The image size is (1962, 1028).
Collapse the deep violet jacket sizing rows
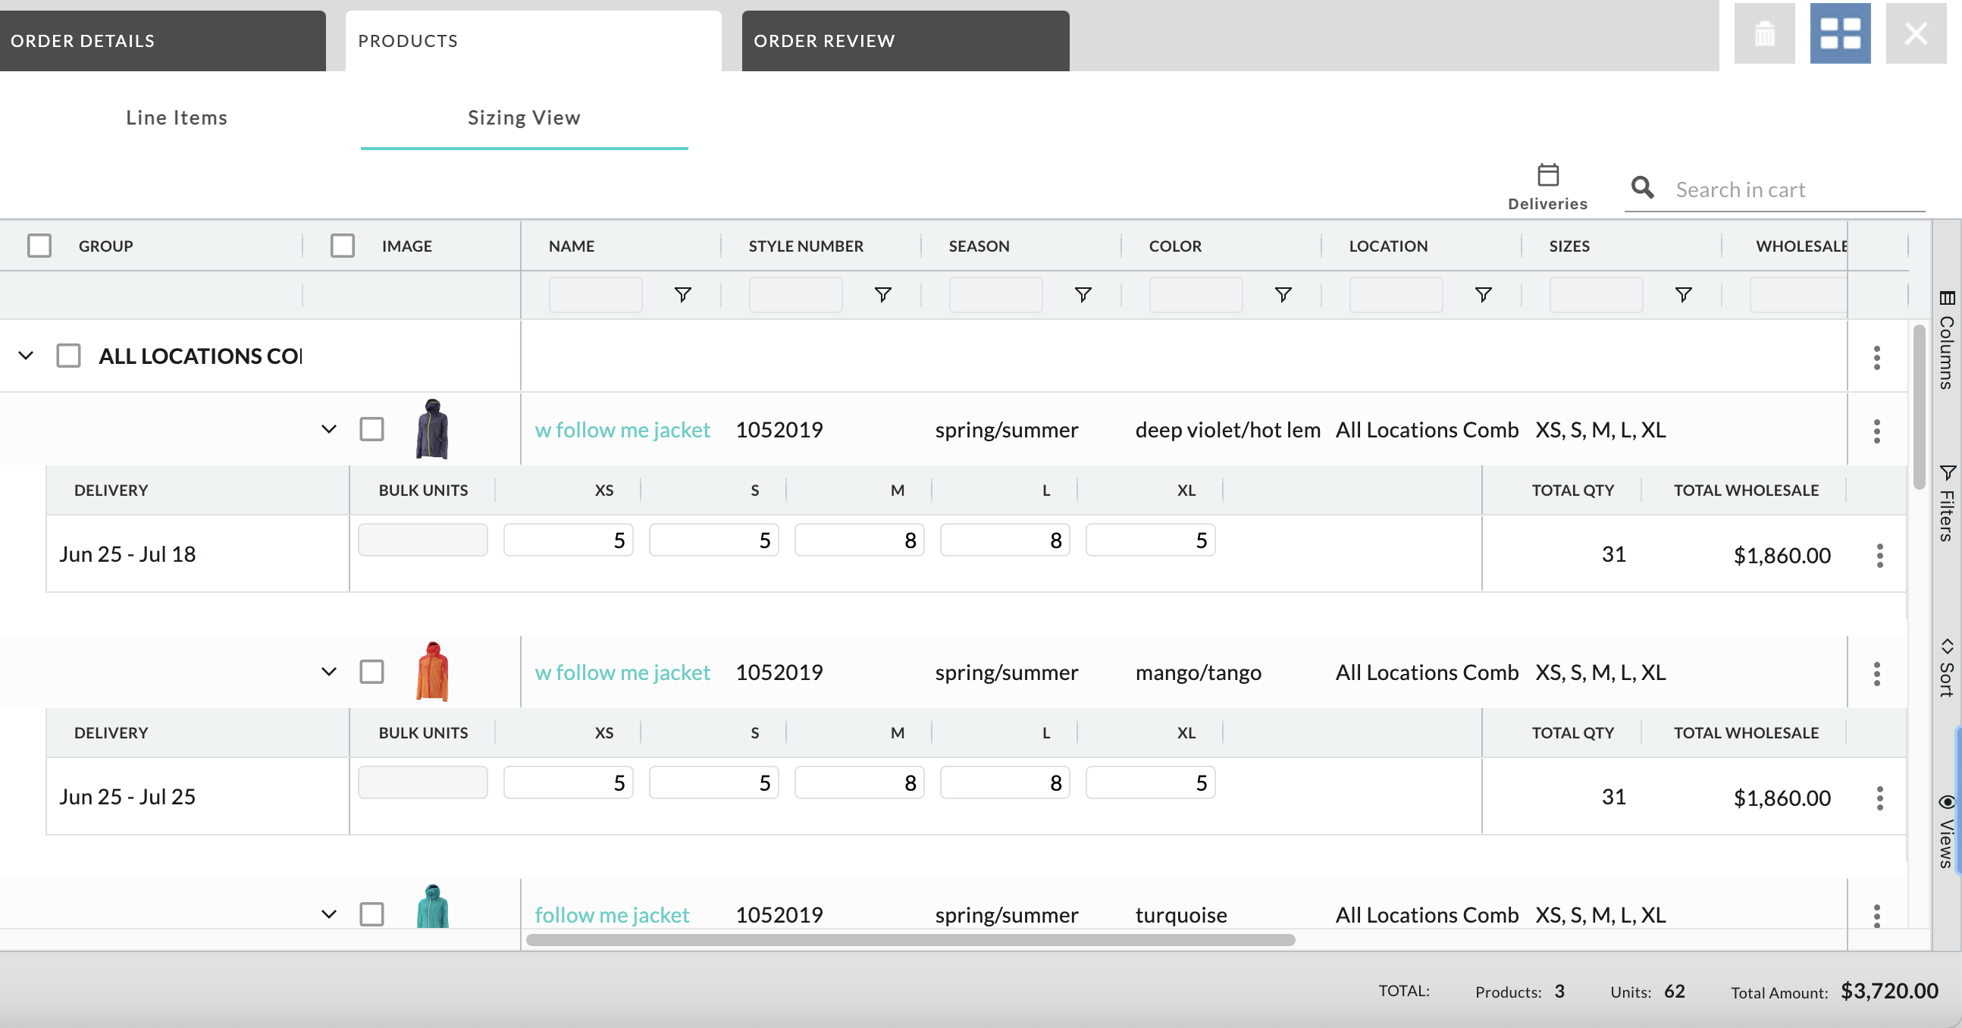click(329, 430)
